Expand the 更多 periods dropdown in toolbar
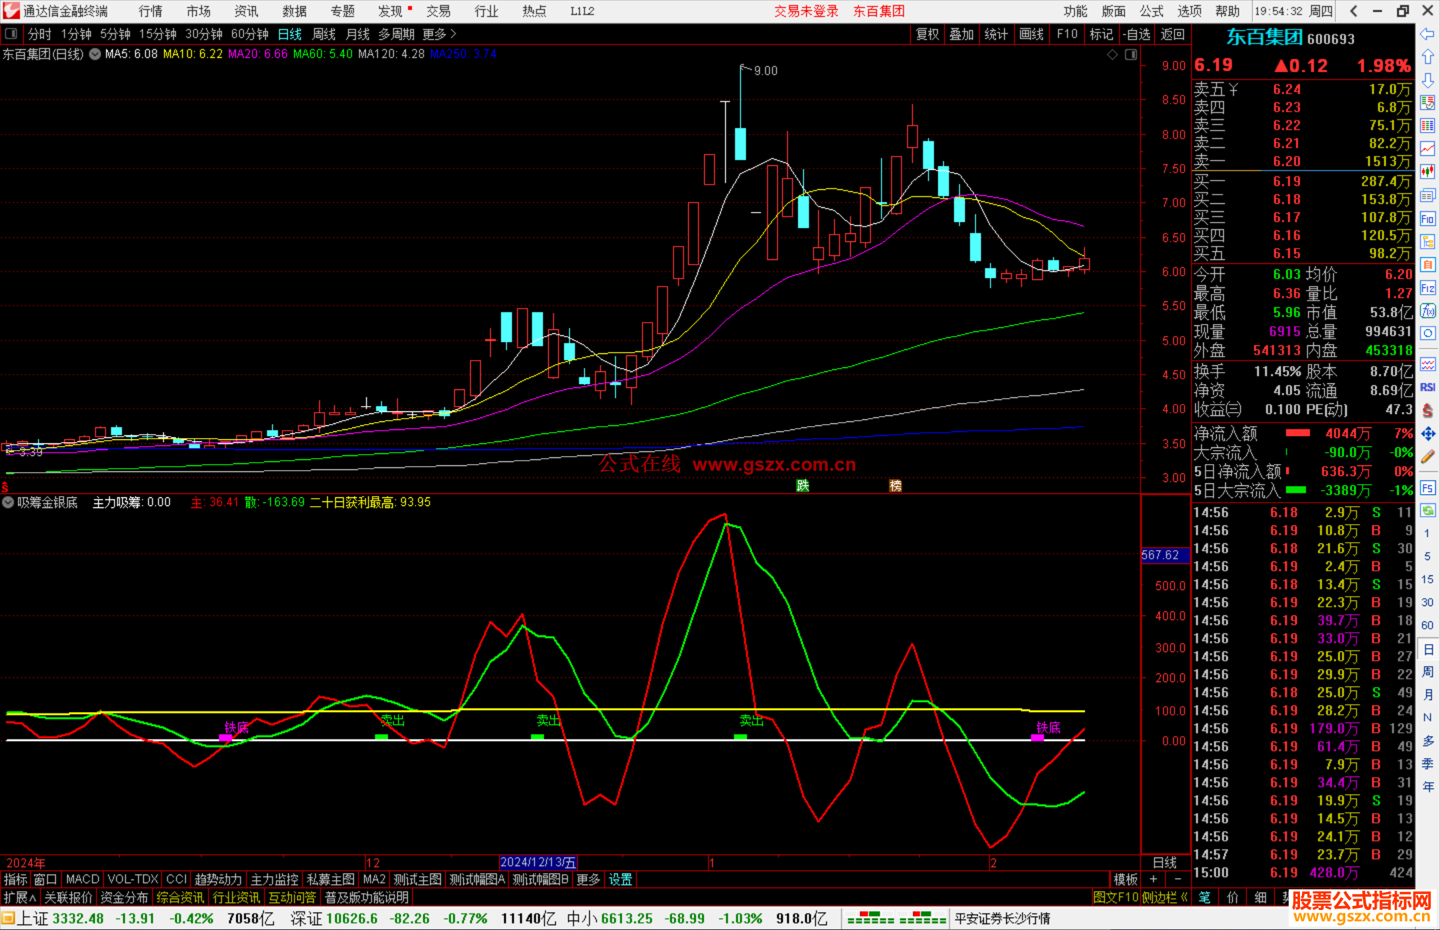Screen dimensions: 1440x930 click(x=439, y=34)
